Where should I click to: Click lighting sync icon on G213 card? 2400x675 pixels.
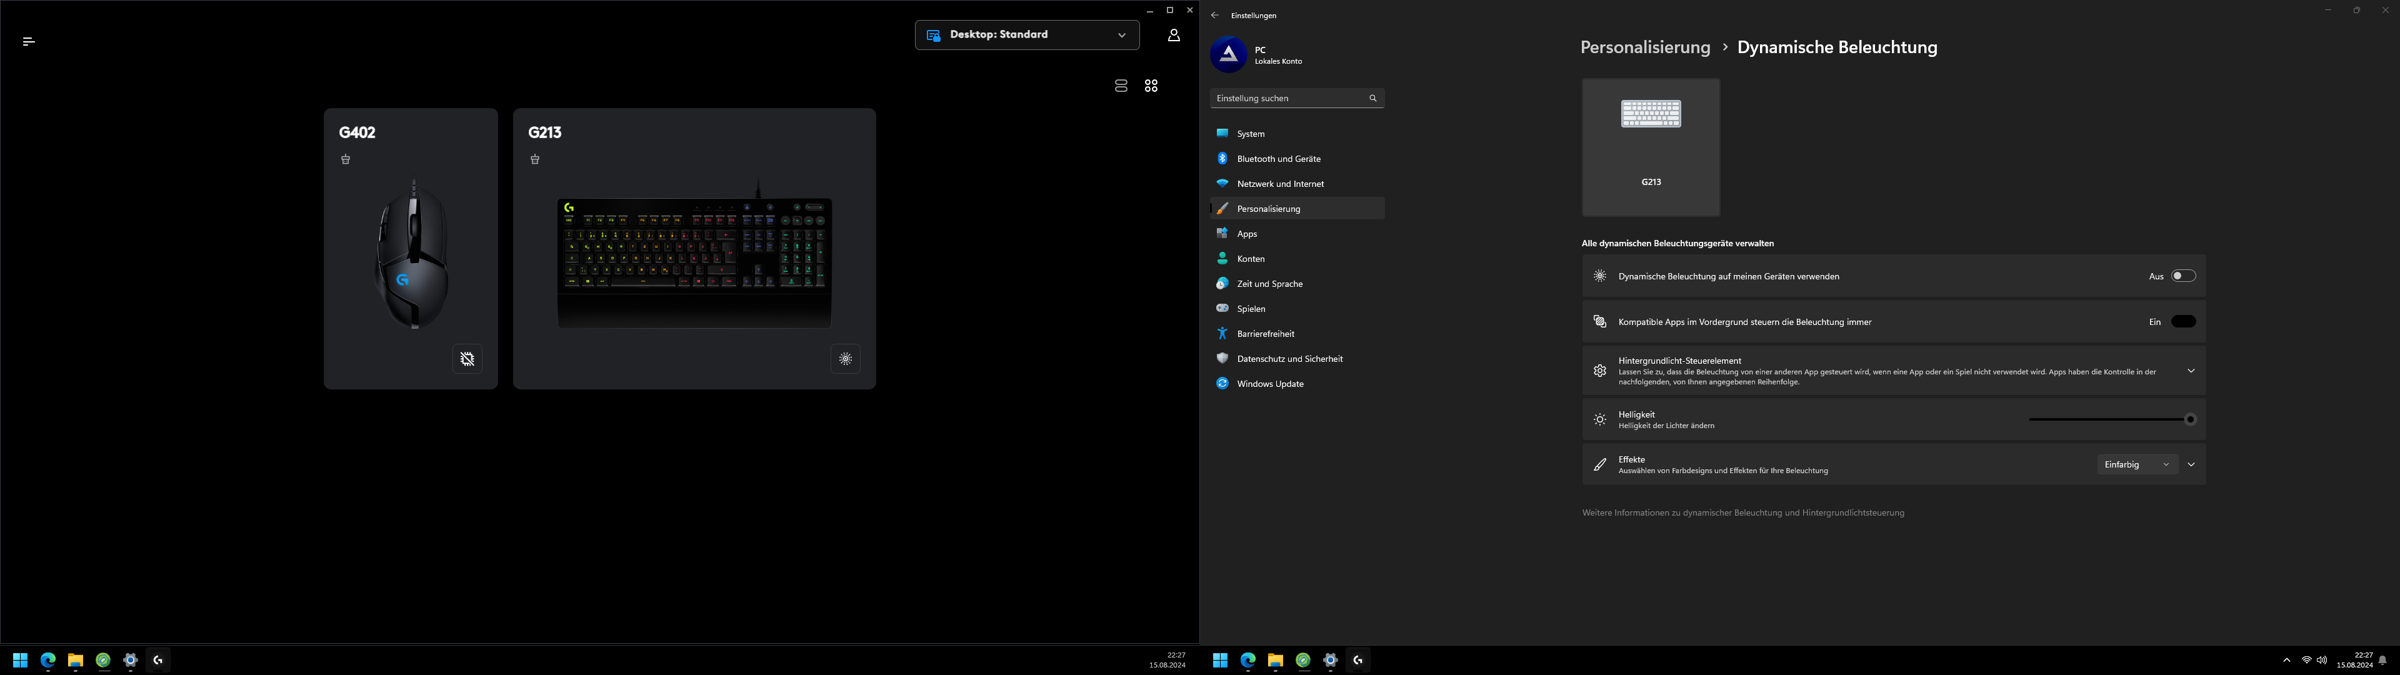pyautogui.click(x=845, y=359)
